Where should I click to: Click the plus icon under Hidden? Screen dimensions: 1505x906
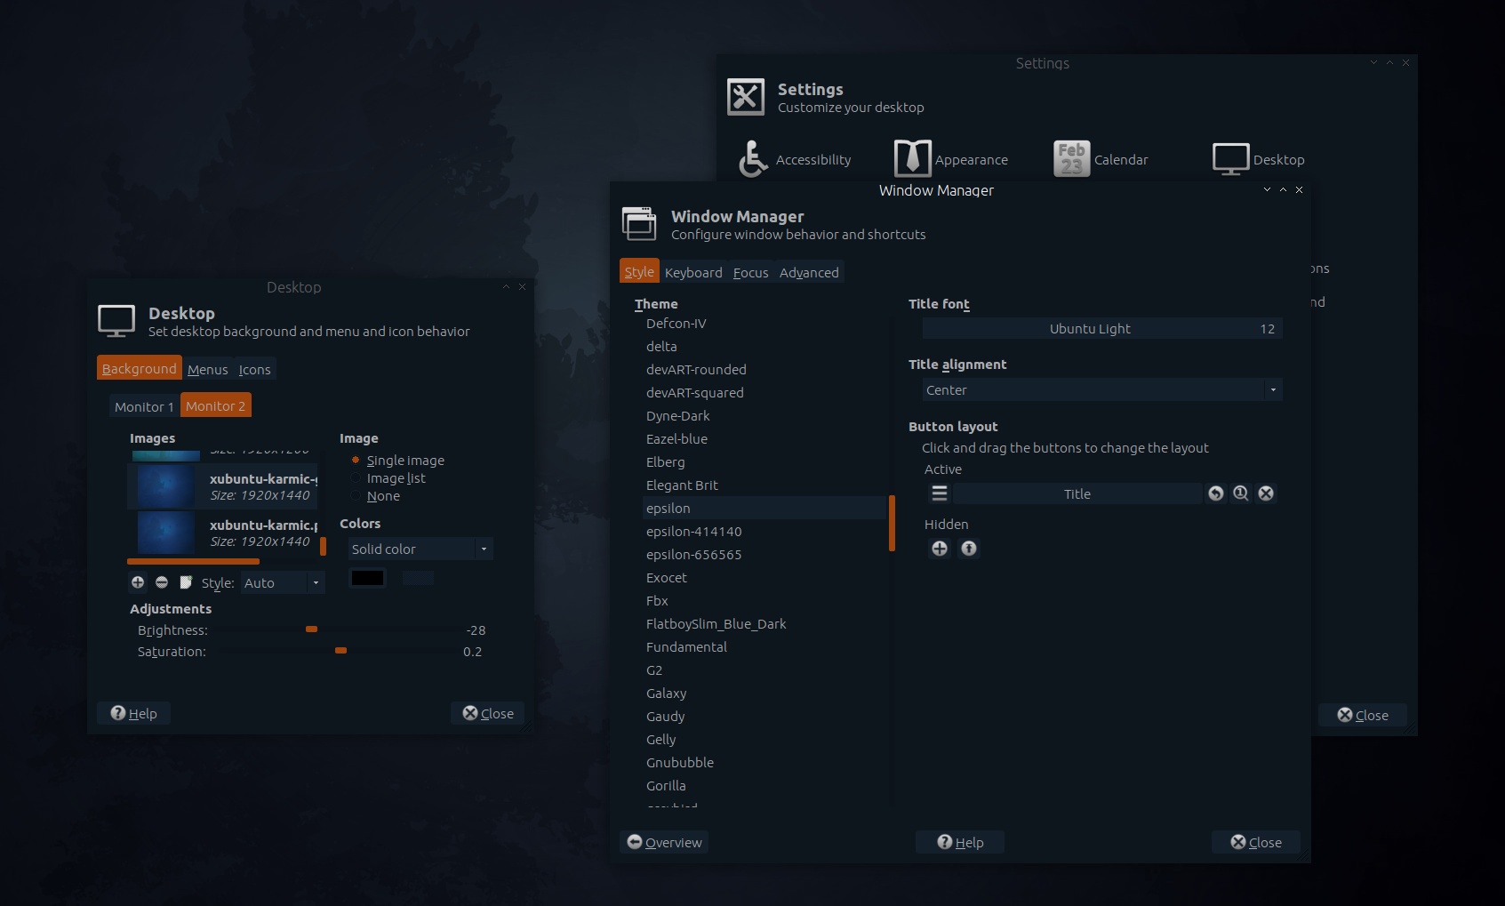940,549
